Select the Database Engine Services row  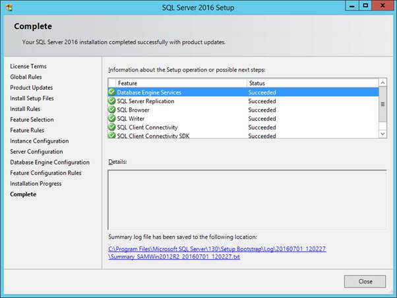pyautogui.click(x=243, y=92)
